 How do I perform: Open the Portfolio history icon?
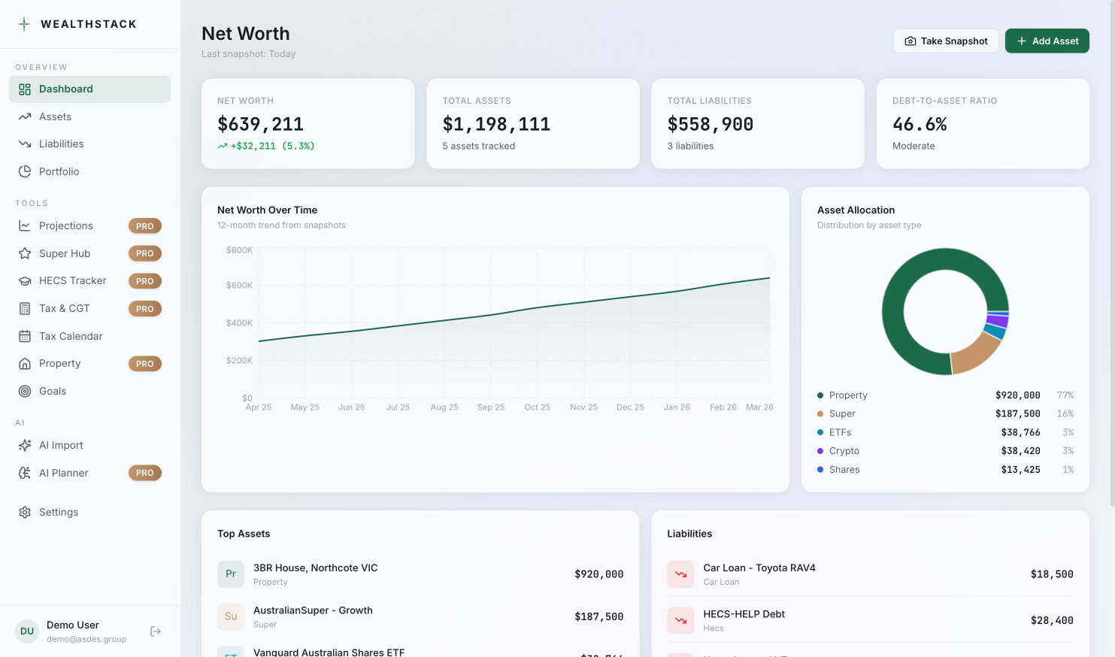click(25, 171)
